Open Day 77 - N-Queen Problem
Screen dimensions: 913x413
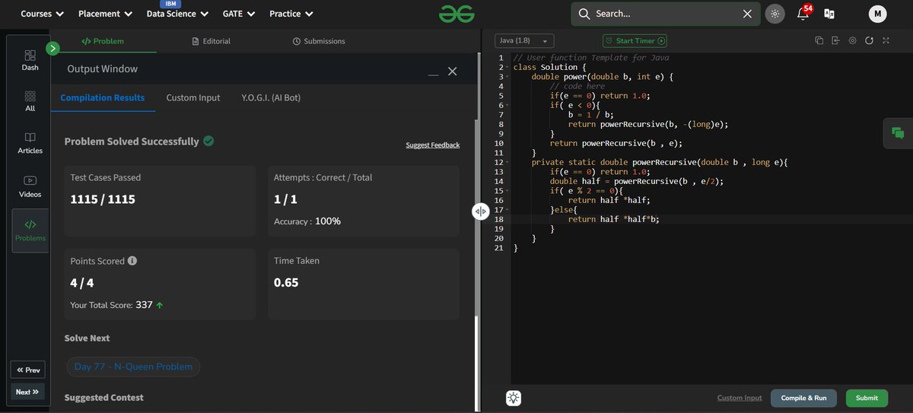[133, 367]
